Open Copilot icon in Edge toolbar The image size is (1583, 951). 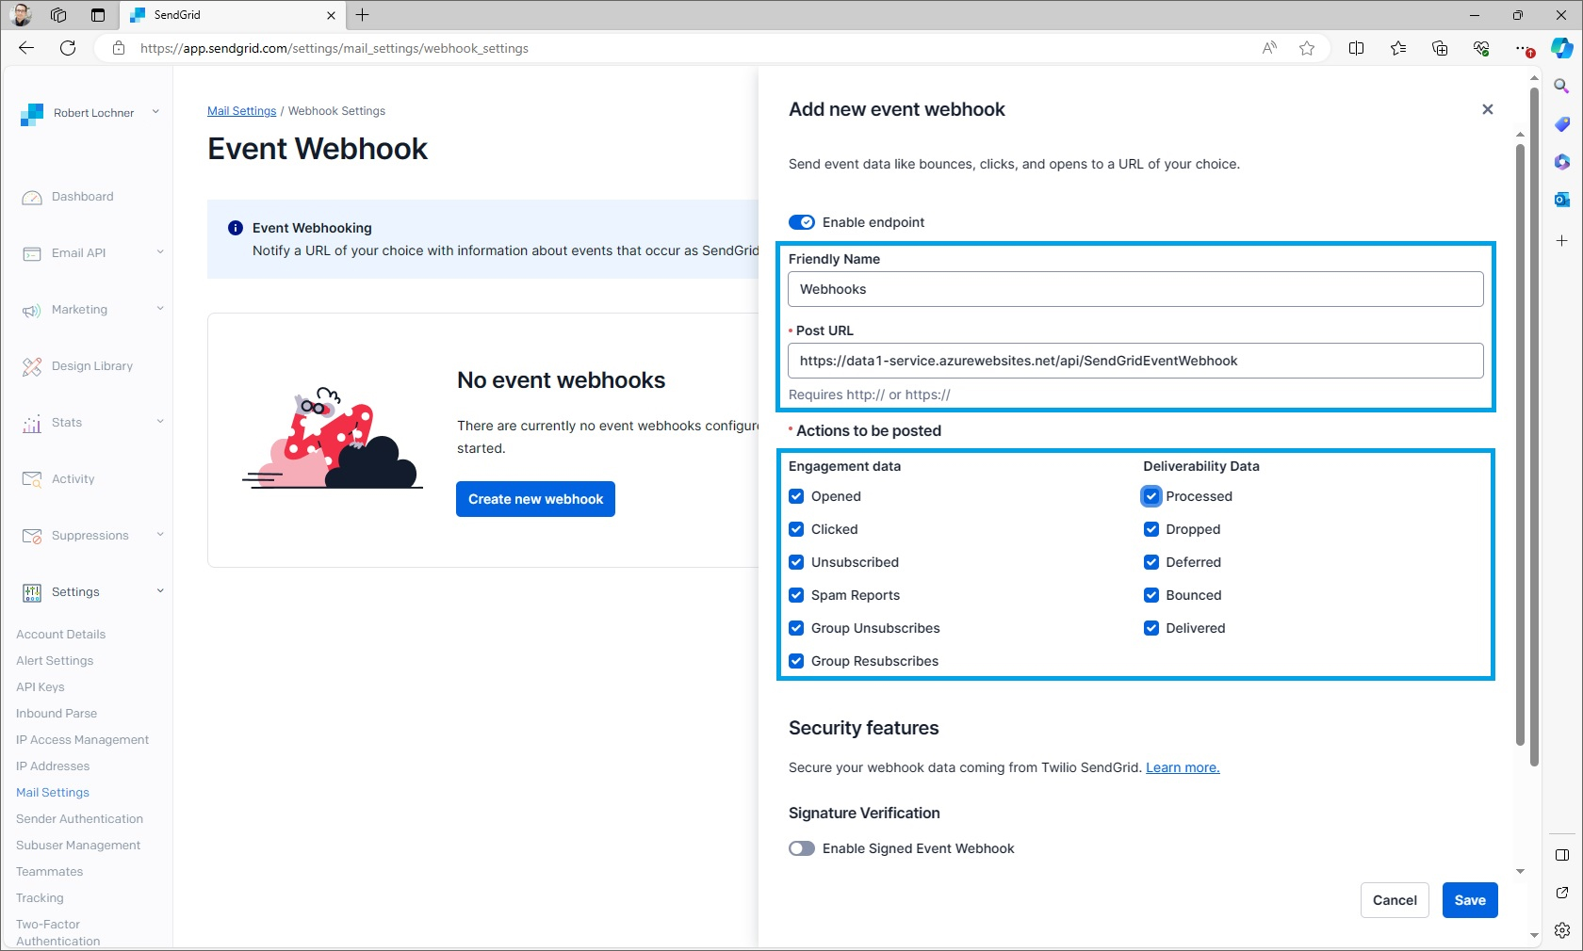pos(1561,48)
